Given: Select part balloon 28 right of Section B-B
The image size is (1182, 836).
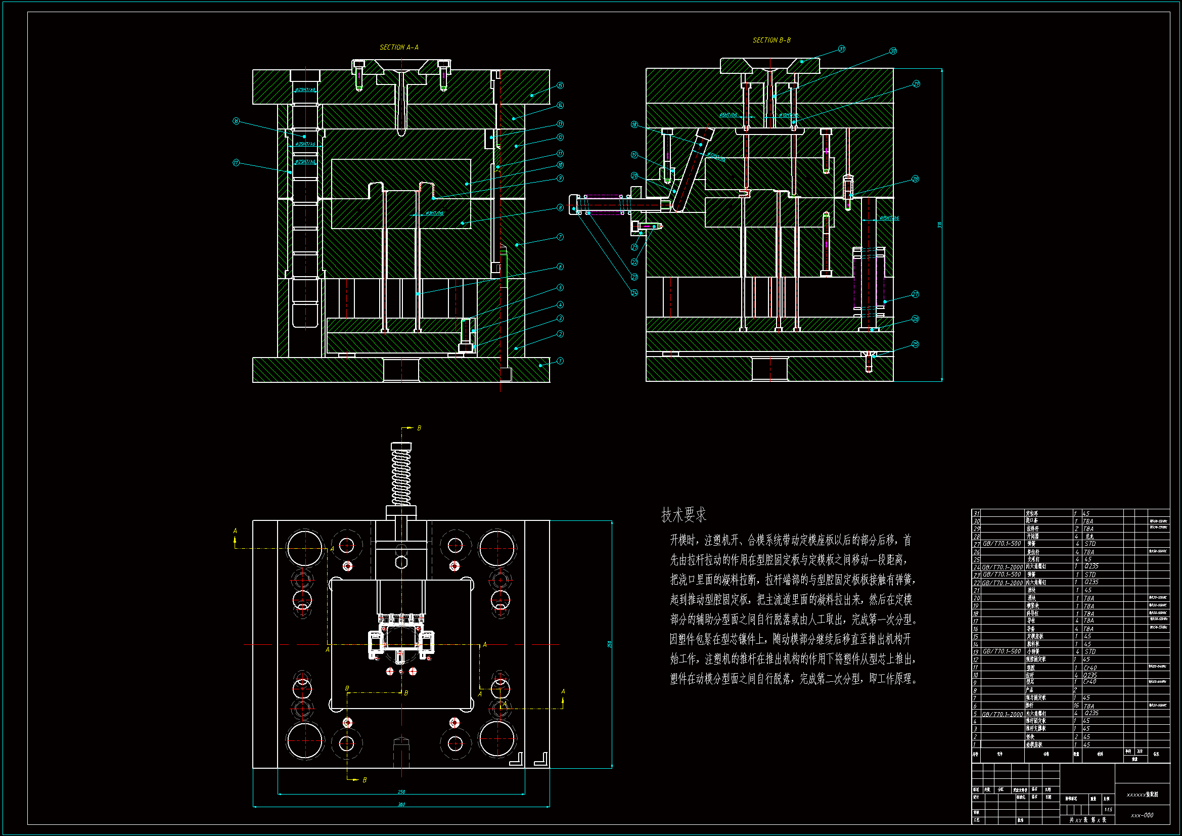Looking at the screenshot, I should click(916, 179).
